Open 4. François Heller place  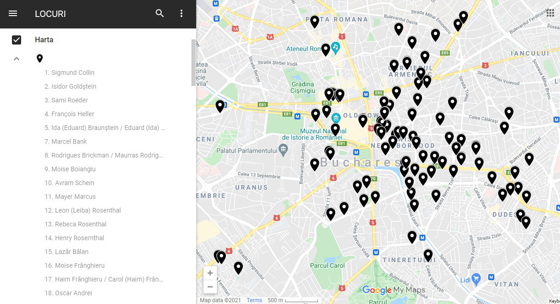[69, 114]
